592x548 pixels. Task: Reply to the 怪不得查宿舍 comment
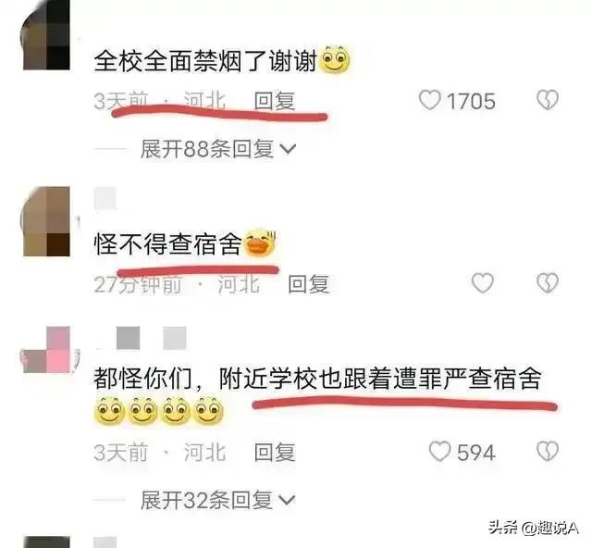pos(308,284)
